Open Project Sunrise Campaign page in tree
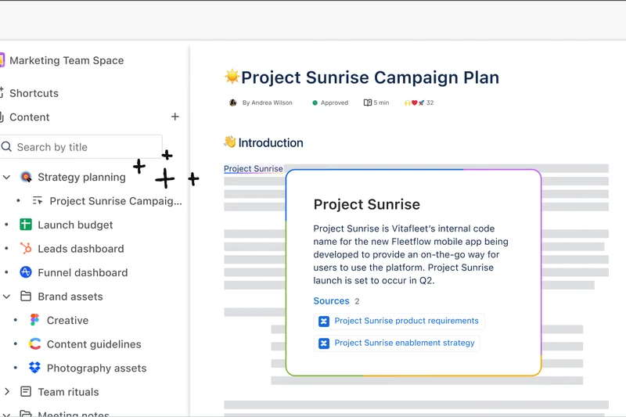Viewport: 626px width, 417px height. (x=116, y=201)
